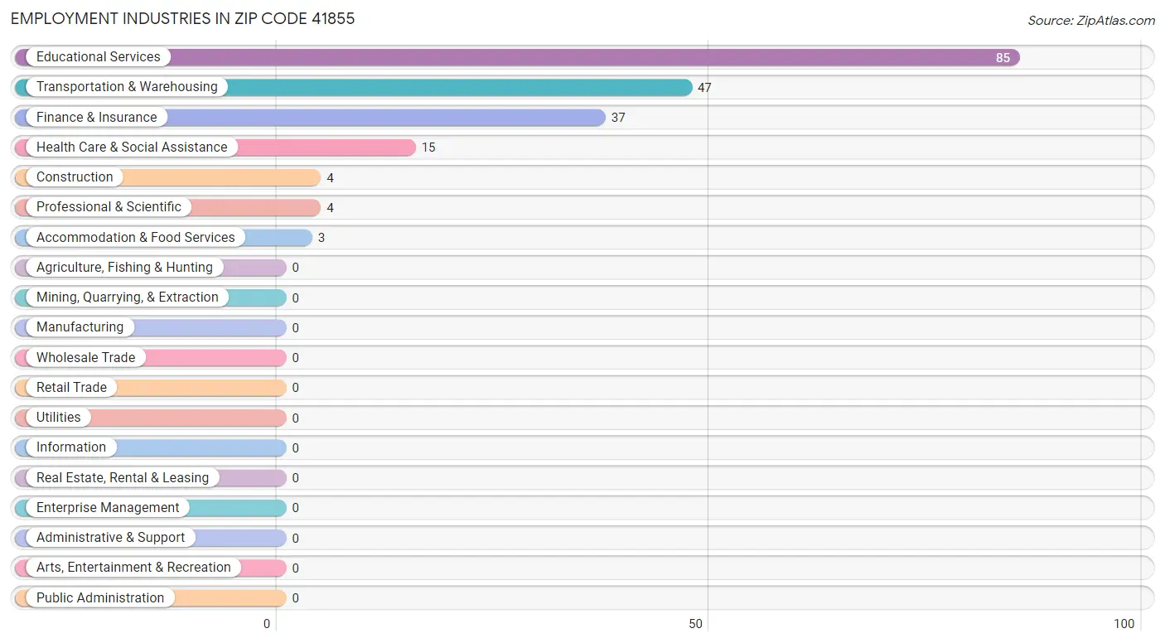Click the value 15 beside Health Care bar

pyautogui.click(x=428, y=147)
